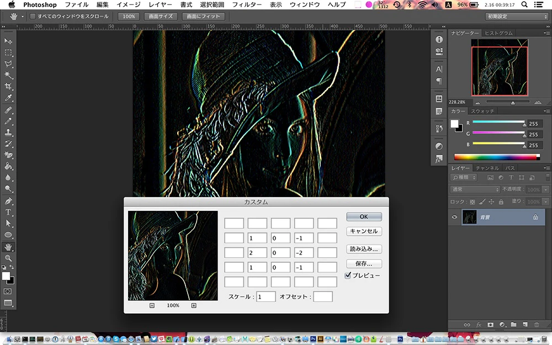Open the Navigator panel options menu
This screenshot has height=345, width=552.
pos(546,33)
